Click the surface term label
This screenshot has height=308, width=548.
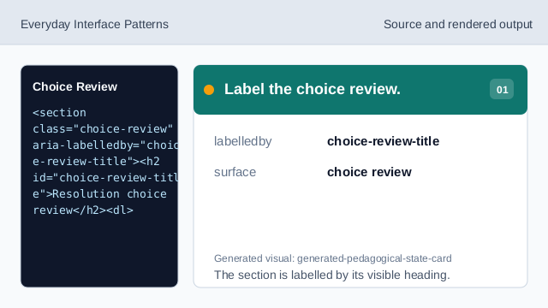(235, 172)
